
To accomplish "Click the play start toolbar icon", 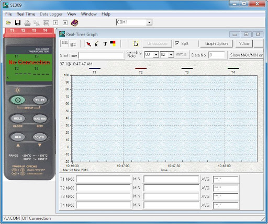I will pos(55,22).
